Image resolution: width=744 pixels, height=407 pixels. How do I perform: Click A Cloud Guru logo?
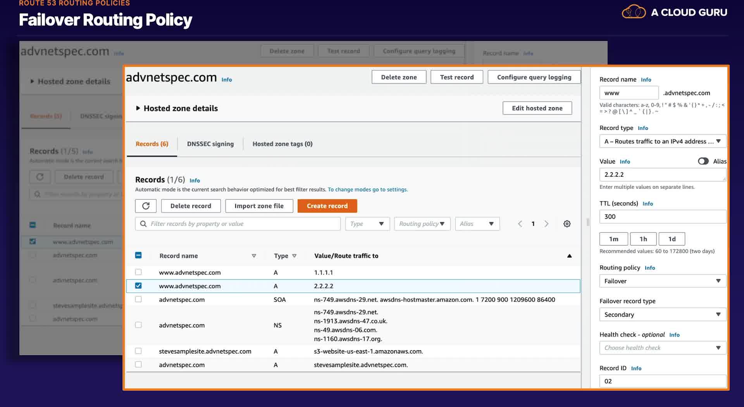coord(674,12)
